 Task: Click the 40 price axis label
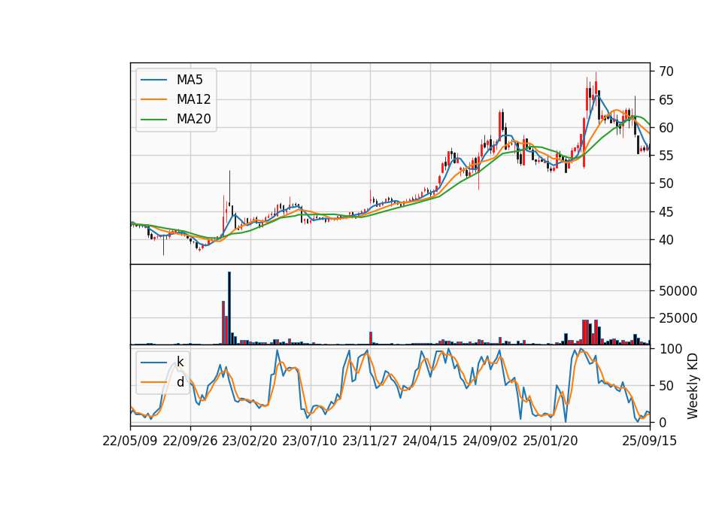666,240
